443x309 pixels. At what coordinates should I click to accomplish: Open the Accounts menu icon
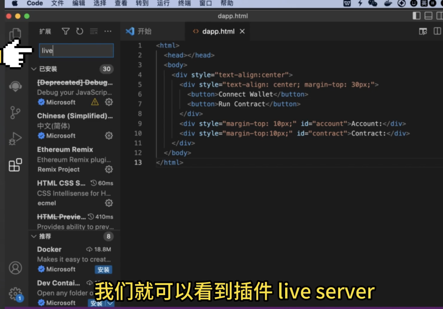coord(15,268)
